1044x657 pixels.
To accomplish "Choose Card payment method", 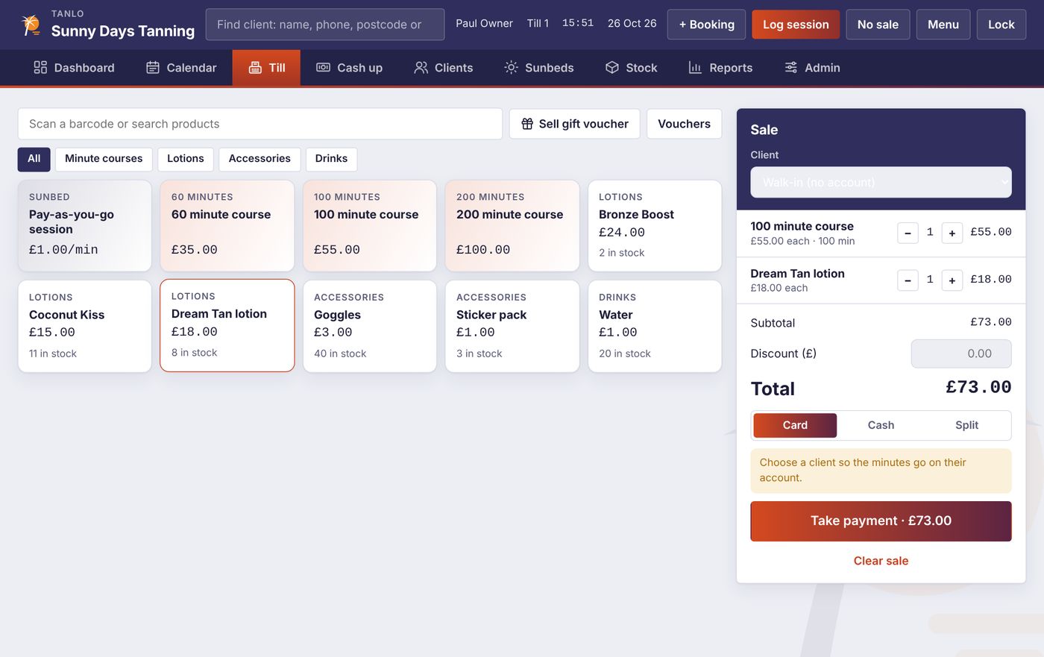I will click(x=795, y=425).
